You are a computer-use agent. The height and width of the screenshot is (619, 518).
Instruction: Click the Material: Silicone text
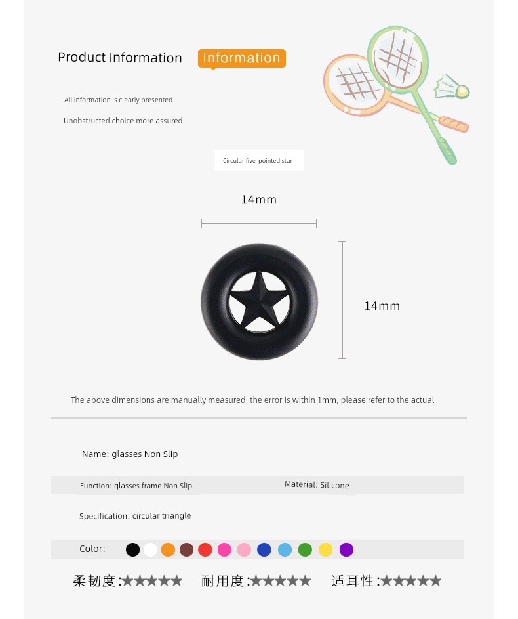[x=317, y=485]
